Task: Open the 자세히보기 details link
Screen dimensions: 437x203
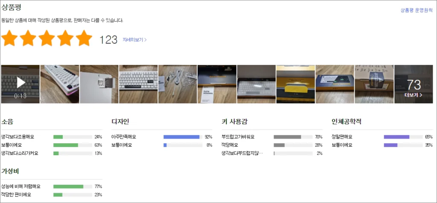Action: 134,40
